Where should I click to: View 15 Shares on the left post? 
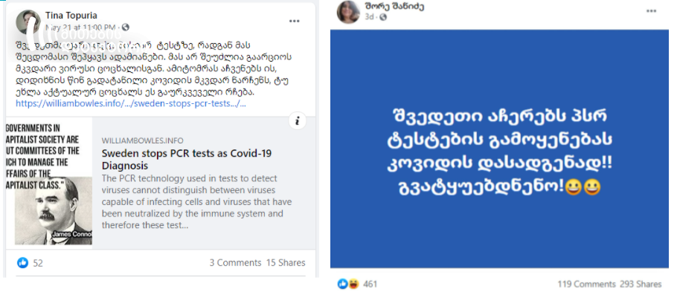tap(286, 263)
